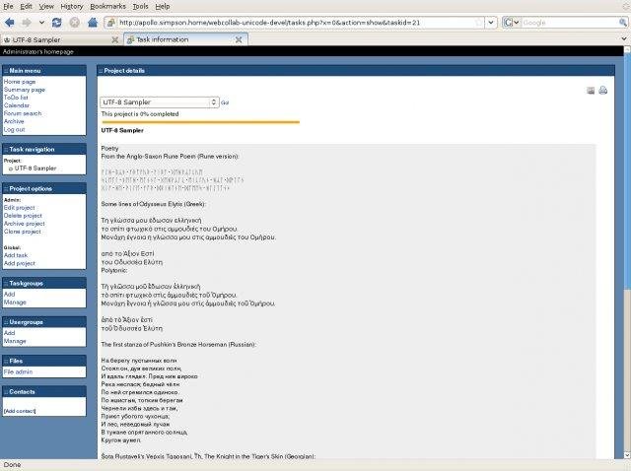Click the print icon in Project details
This screenshot has width=631, height=471.
602,90
